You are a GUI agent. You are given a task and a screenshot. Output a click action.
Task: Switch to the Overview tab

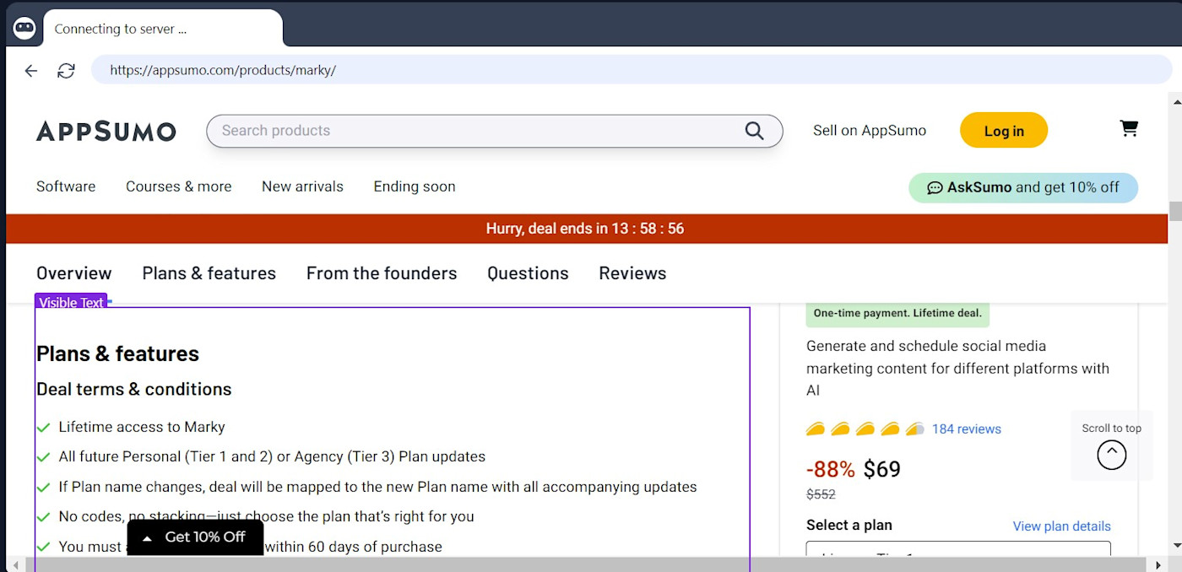pos(74,273)
